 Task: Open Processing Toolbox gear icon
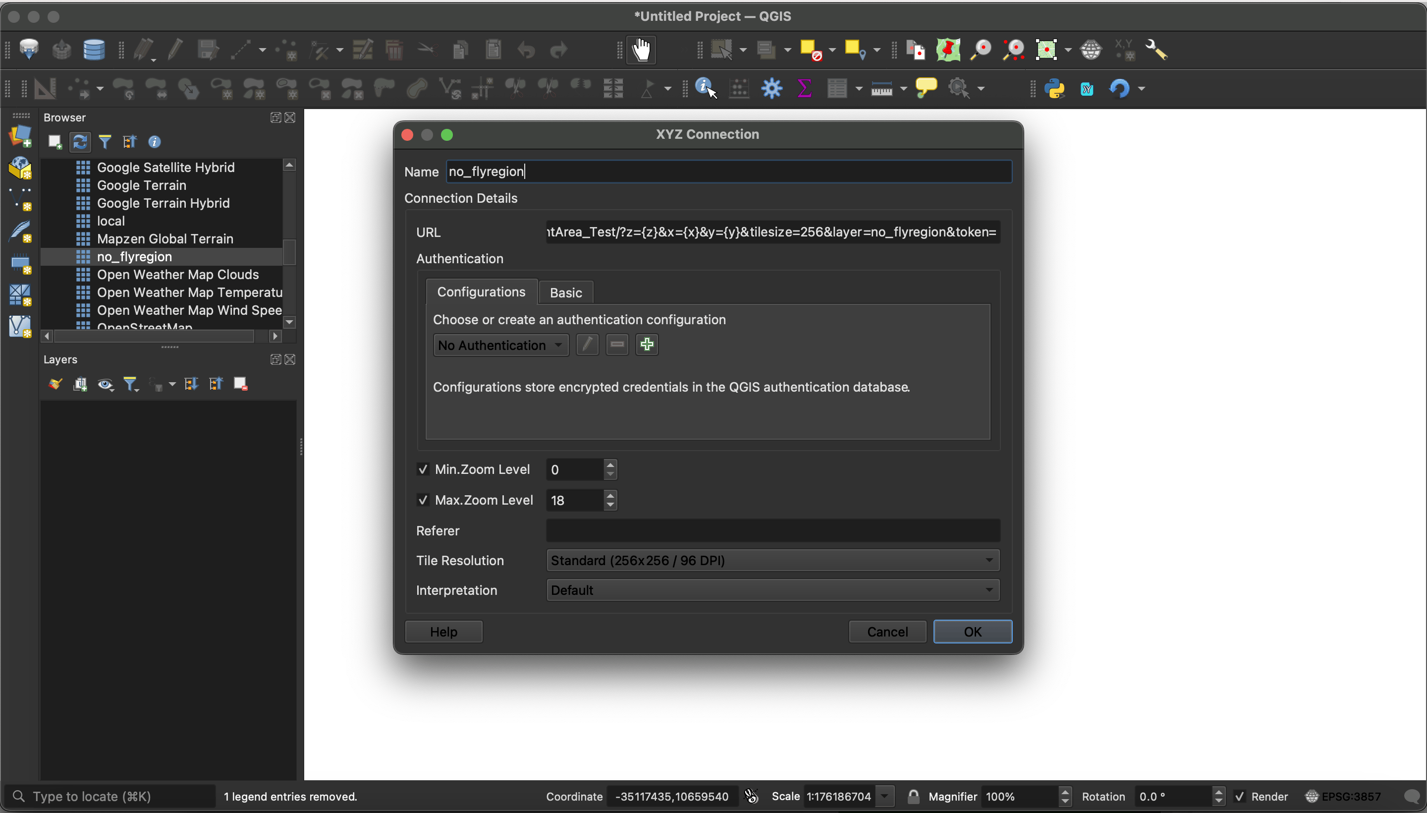pyautogui.click(x=772, y=88)
